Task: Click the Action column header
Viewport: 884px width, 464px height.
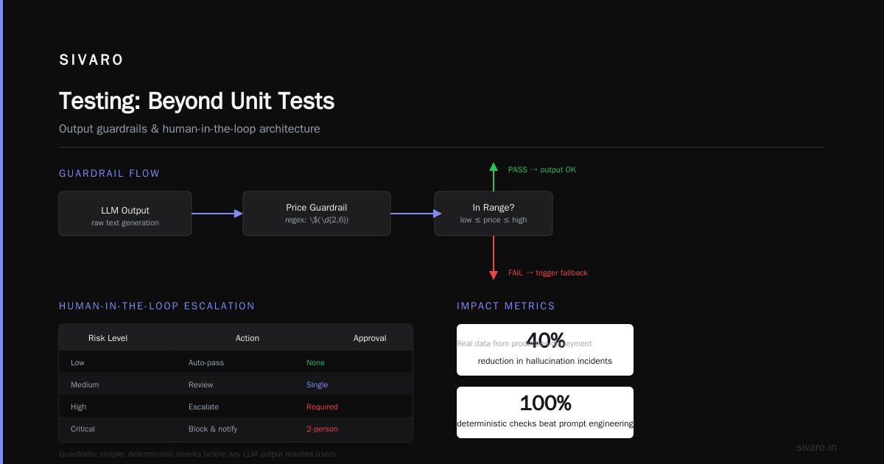Action: tap(248, 338)
